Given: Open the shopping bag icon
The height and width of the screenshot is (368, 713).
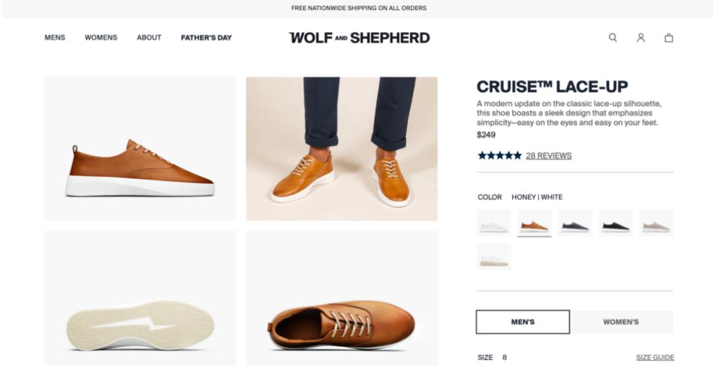Looking at the screenshot, I should point(669,38).
